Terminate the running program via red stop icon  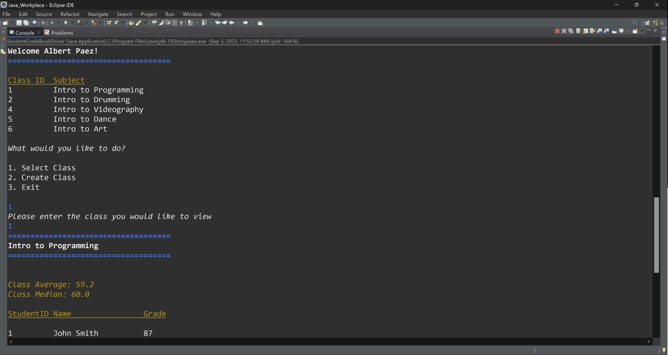pyautogui.click(x=557, y=31)
